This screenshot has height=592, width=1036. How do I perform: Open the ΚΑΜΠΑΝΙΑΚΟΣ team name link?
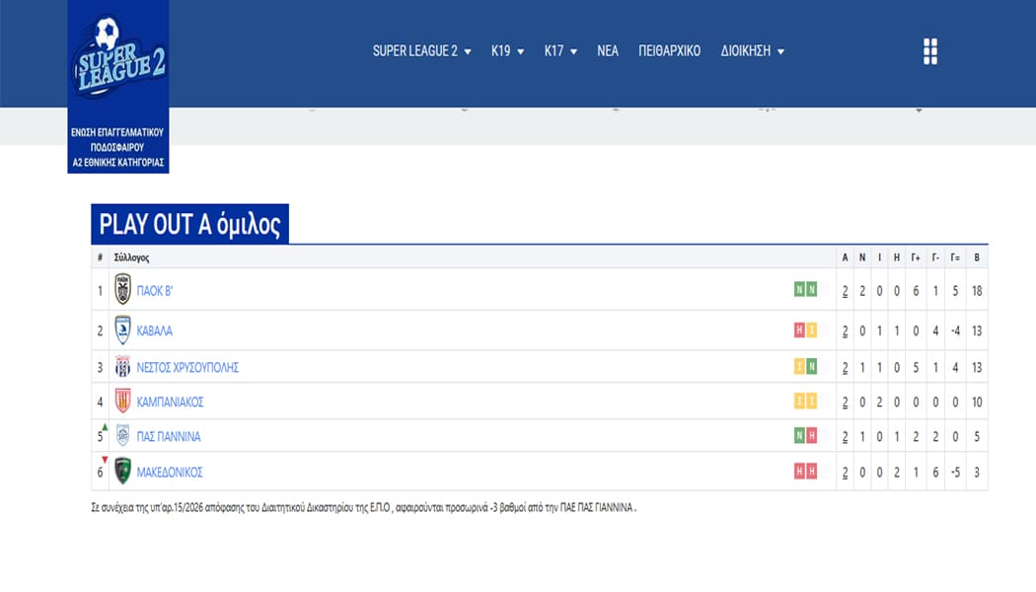click(170, 402)
